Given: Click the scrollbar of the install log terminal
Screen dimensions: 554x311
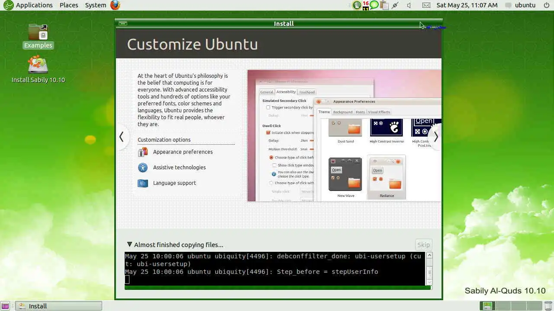Looking at the screenshot, I should pos(429,268).
